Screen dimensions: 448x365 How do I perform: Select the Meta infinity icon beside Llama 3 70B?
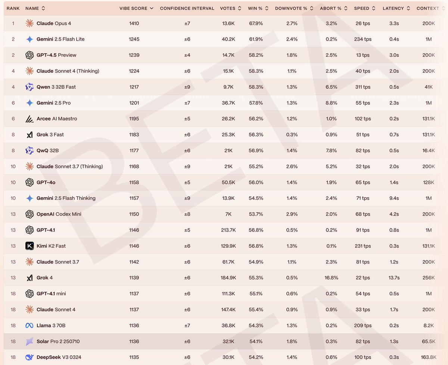pos(29,325)
